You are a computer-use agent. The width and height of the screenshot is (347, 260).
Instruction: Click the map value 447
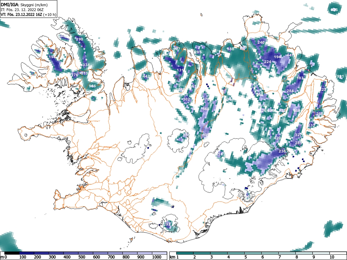(290, 55)
